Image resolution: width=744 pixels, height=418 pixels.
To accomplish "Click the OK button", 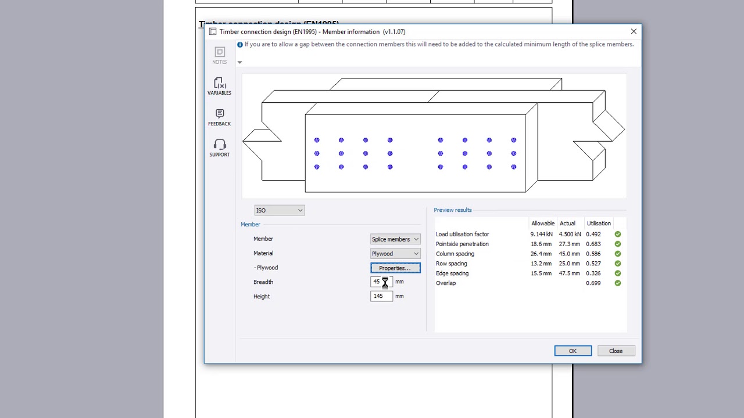I will click(573, 351).
